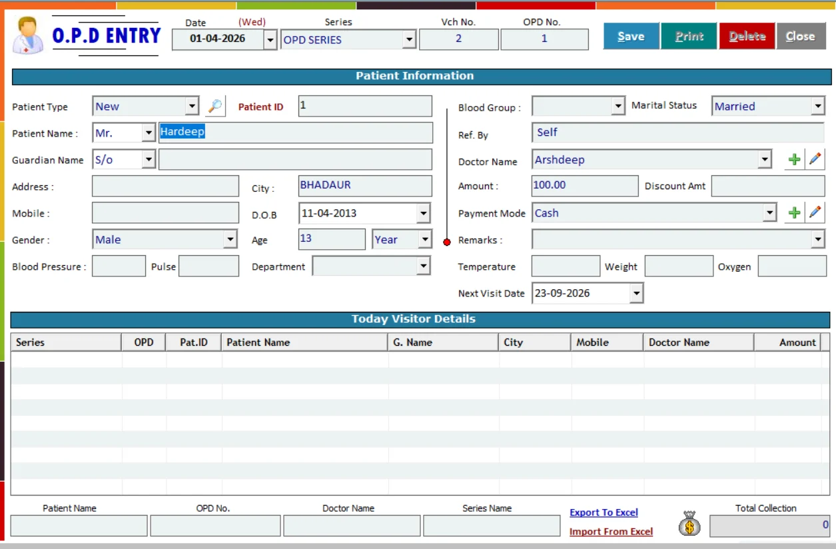Open the age unit Year dropdown
This screenshot has height=549, width=836.
(x=424, y=239)
